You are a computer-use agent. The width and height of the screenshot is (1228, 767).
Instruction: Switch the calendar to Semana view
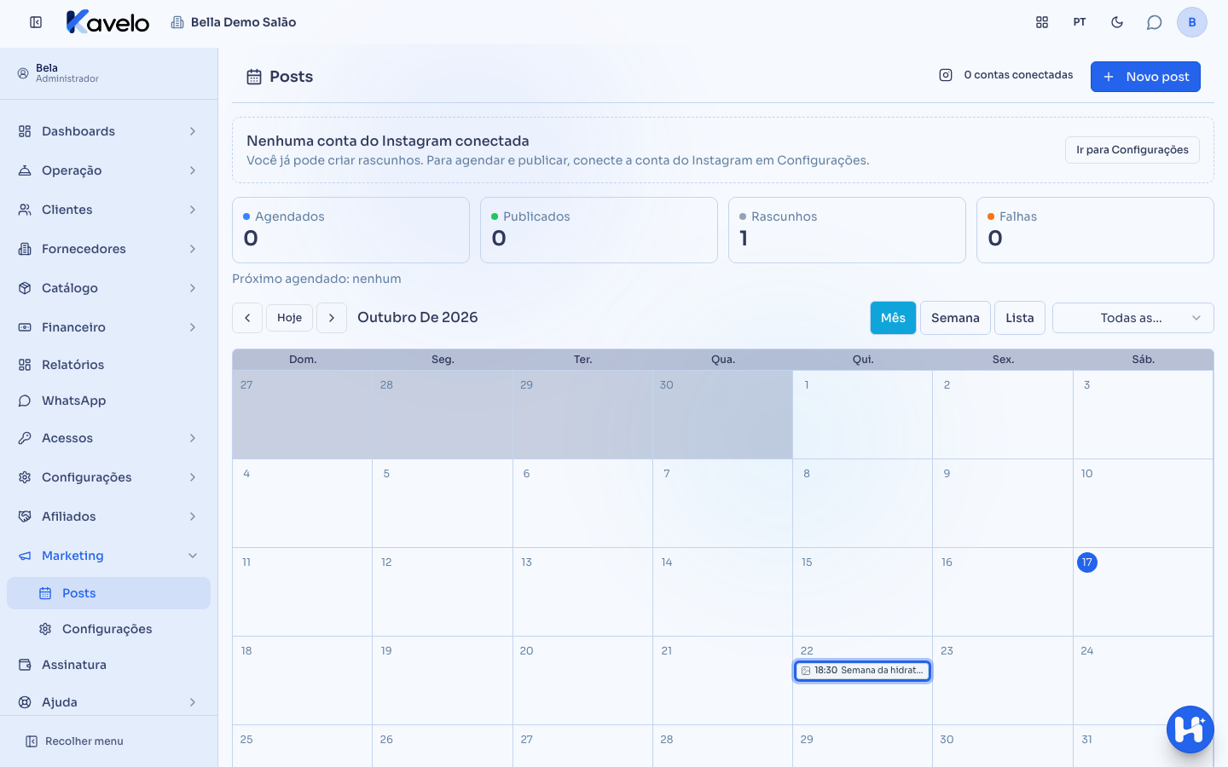coord(955,318)
